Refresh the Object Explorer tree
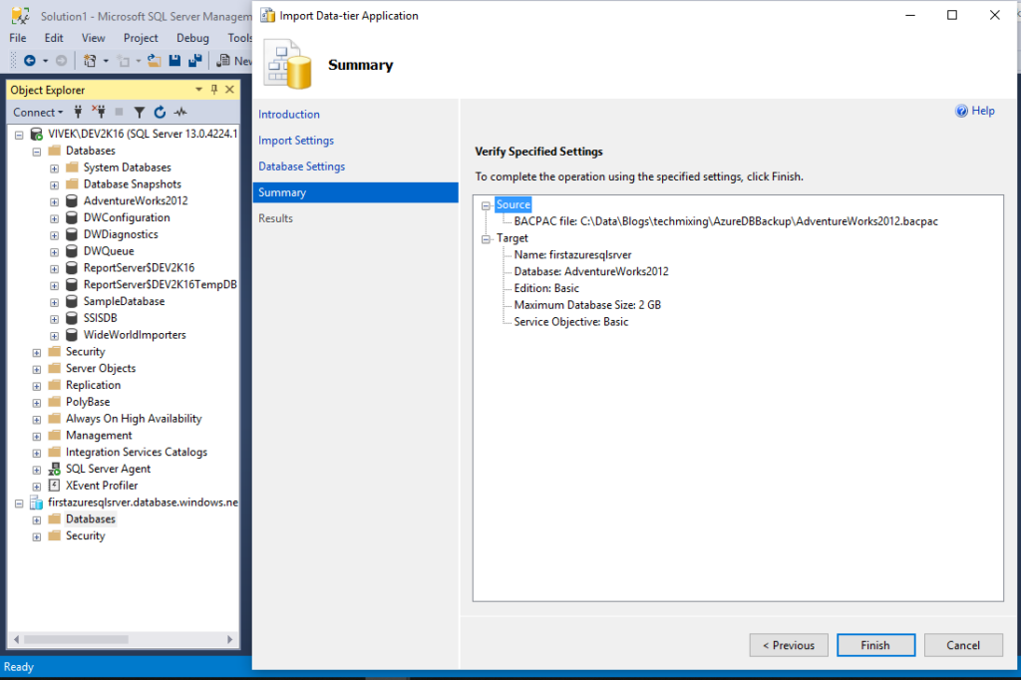 tap(160, 112)
